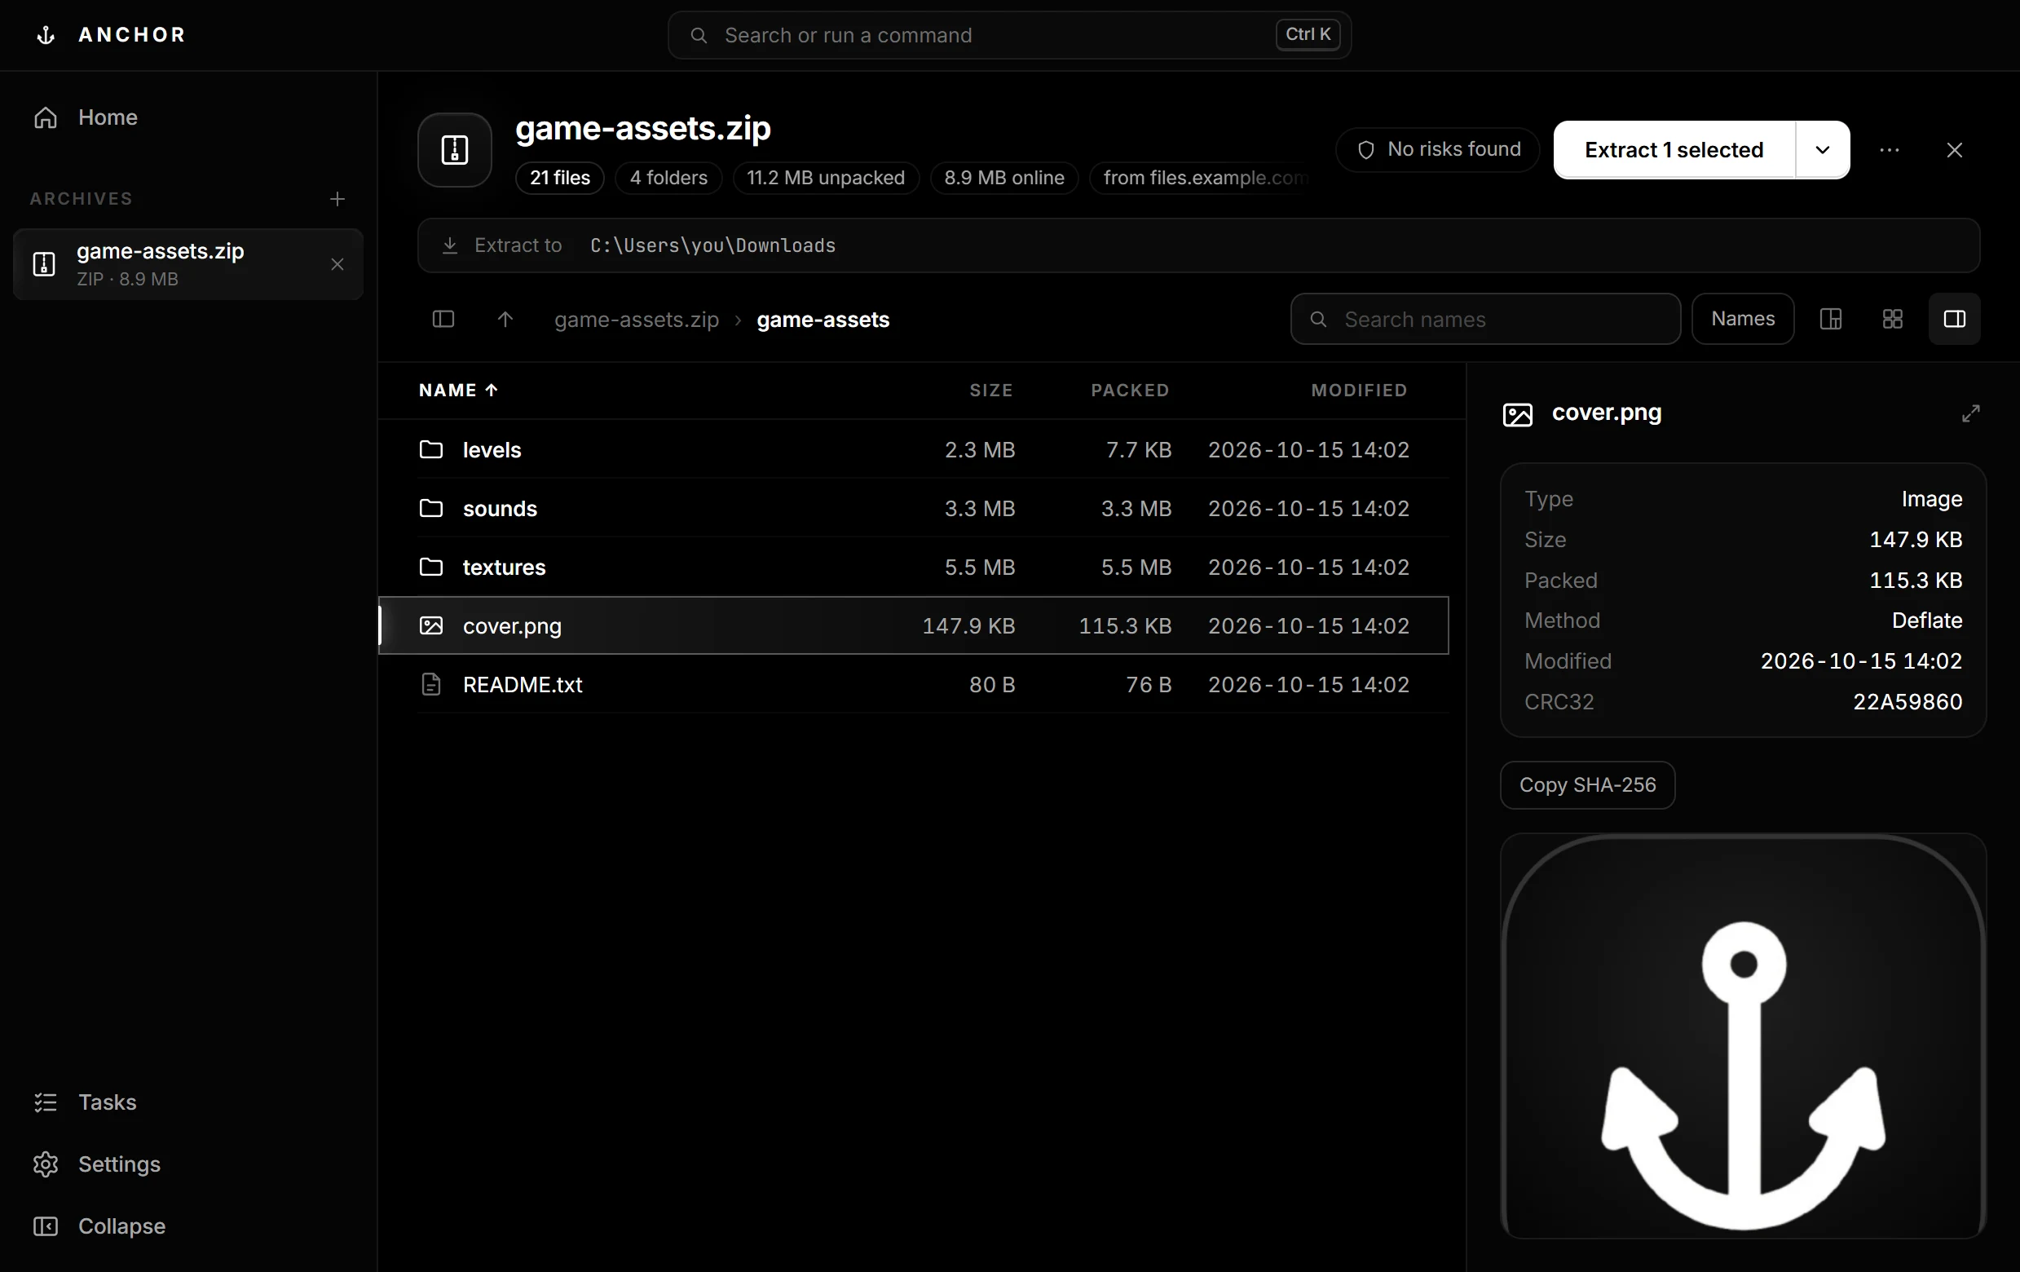Image resolution: width=2020 pixels, height=1272 pixels.
Task: Focus the Search names field
Action: (1484, 319)
